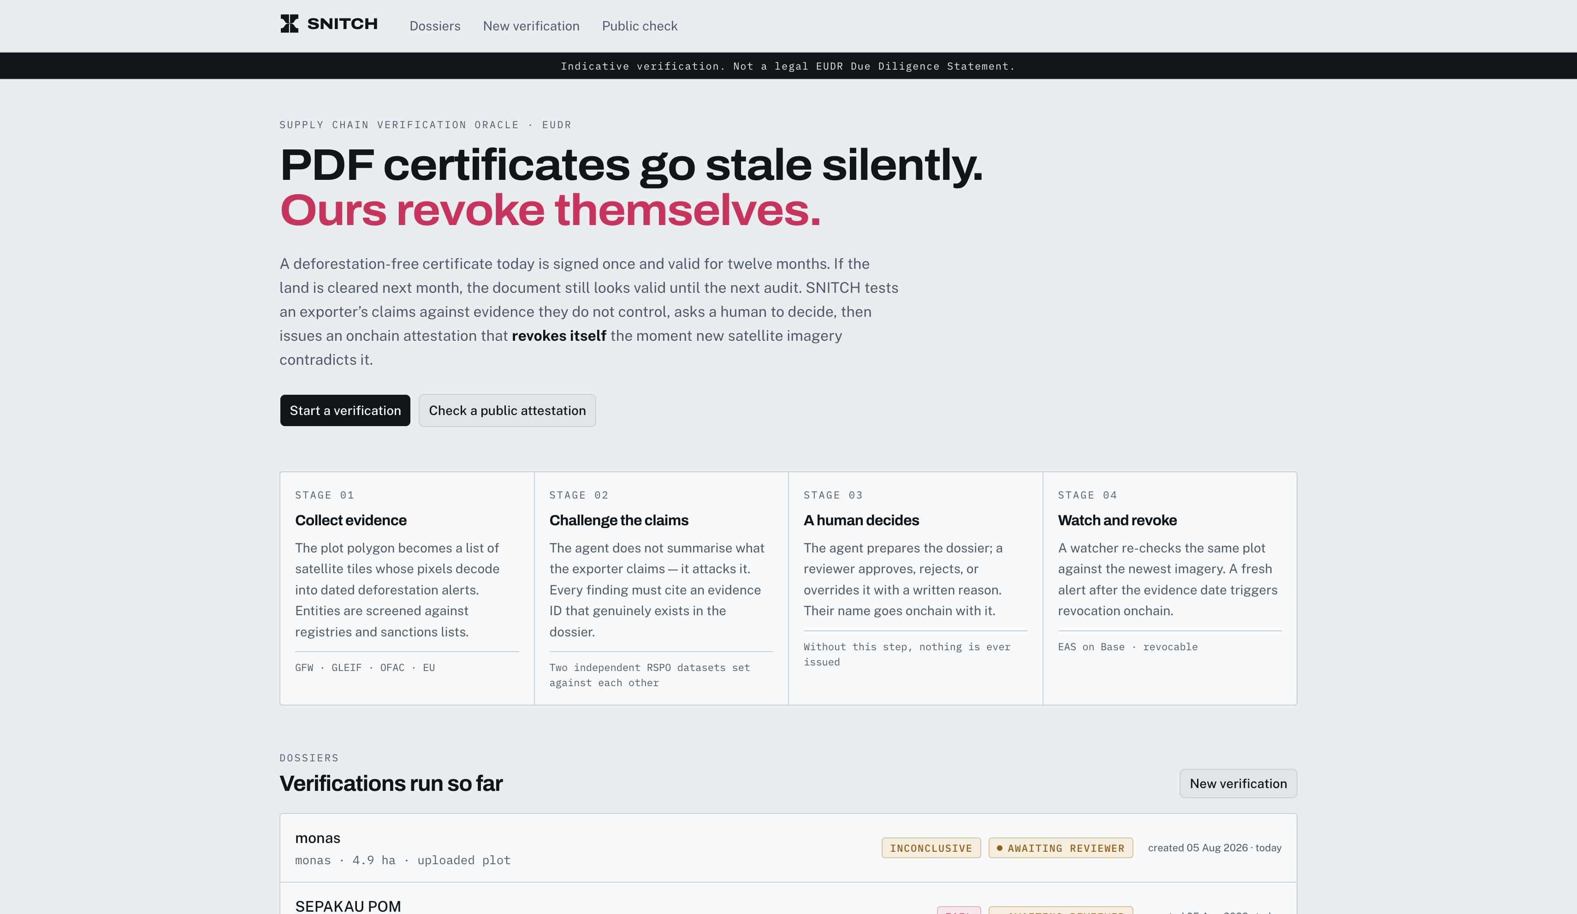Viewport: 1577px width, 914px height.
Task: Click the "STAGE 02" label
Action: 579,495
